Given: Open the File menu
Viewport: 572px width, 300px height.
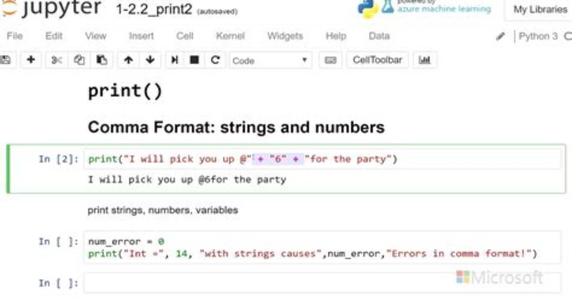Looking at the screenshot, I should [x=15, y=36].
